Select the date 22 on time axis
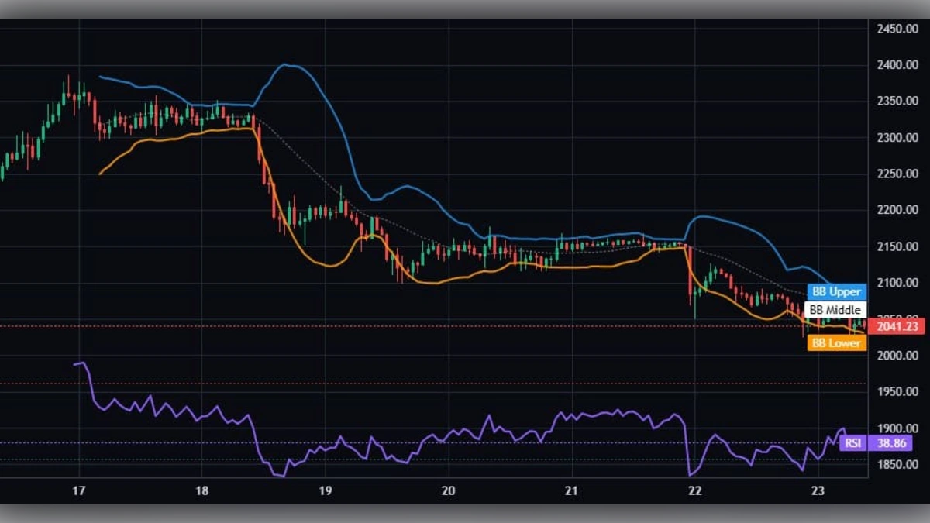Screen dimensions: 930x523 [x=694, y=491]
